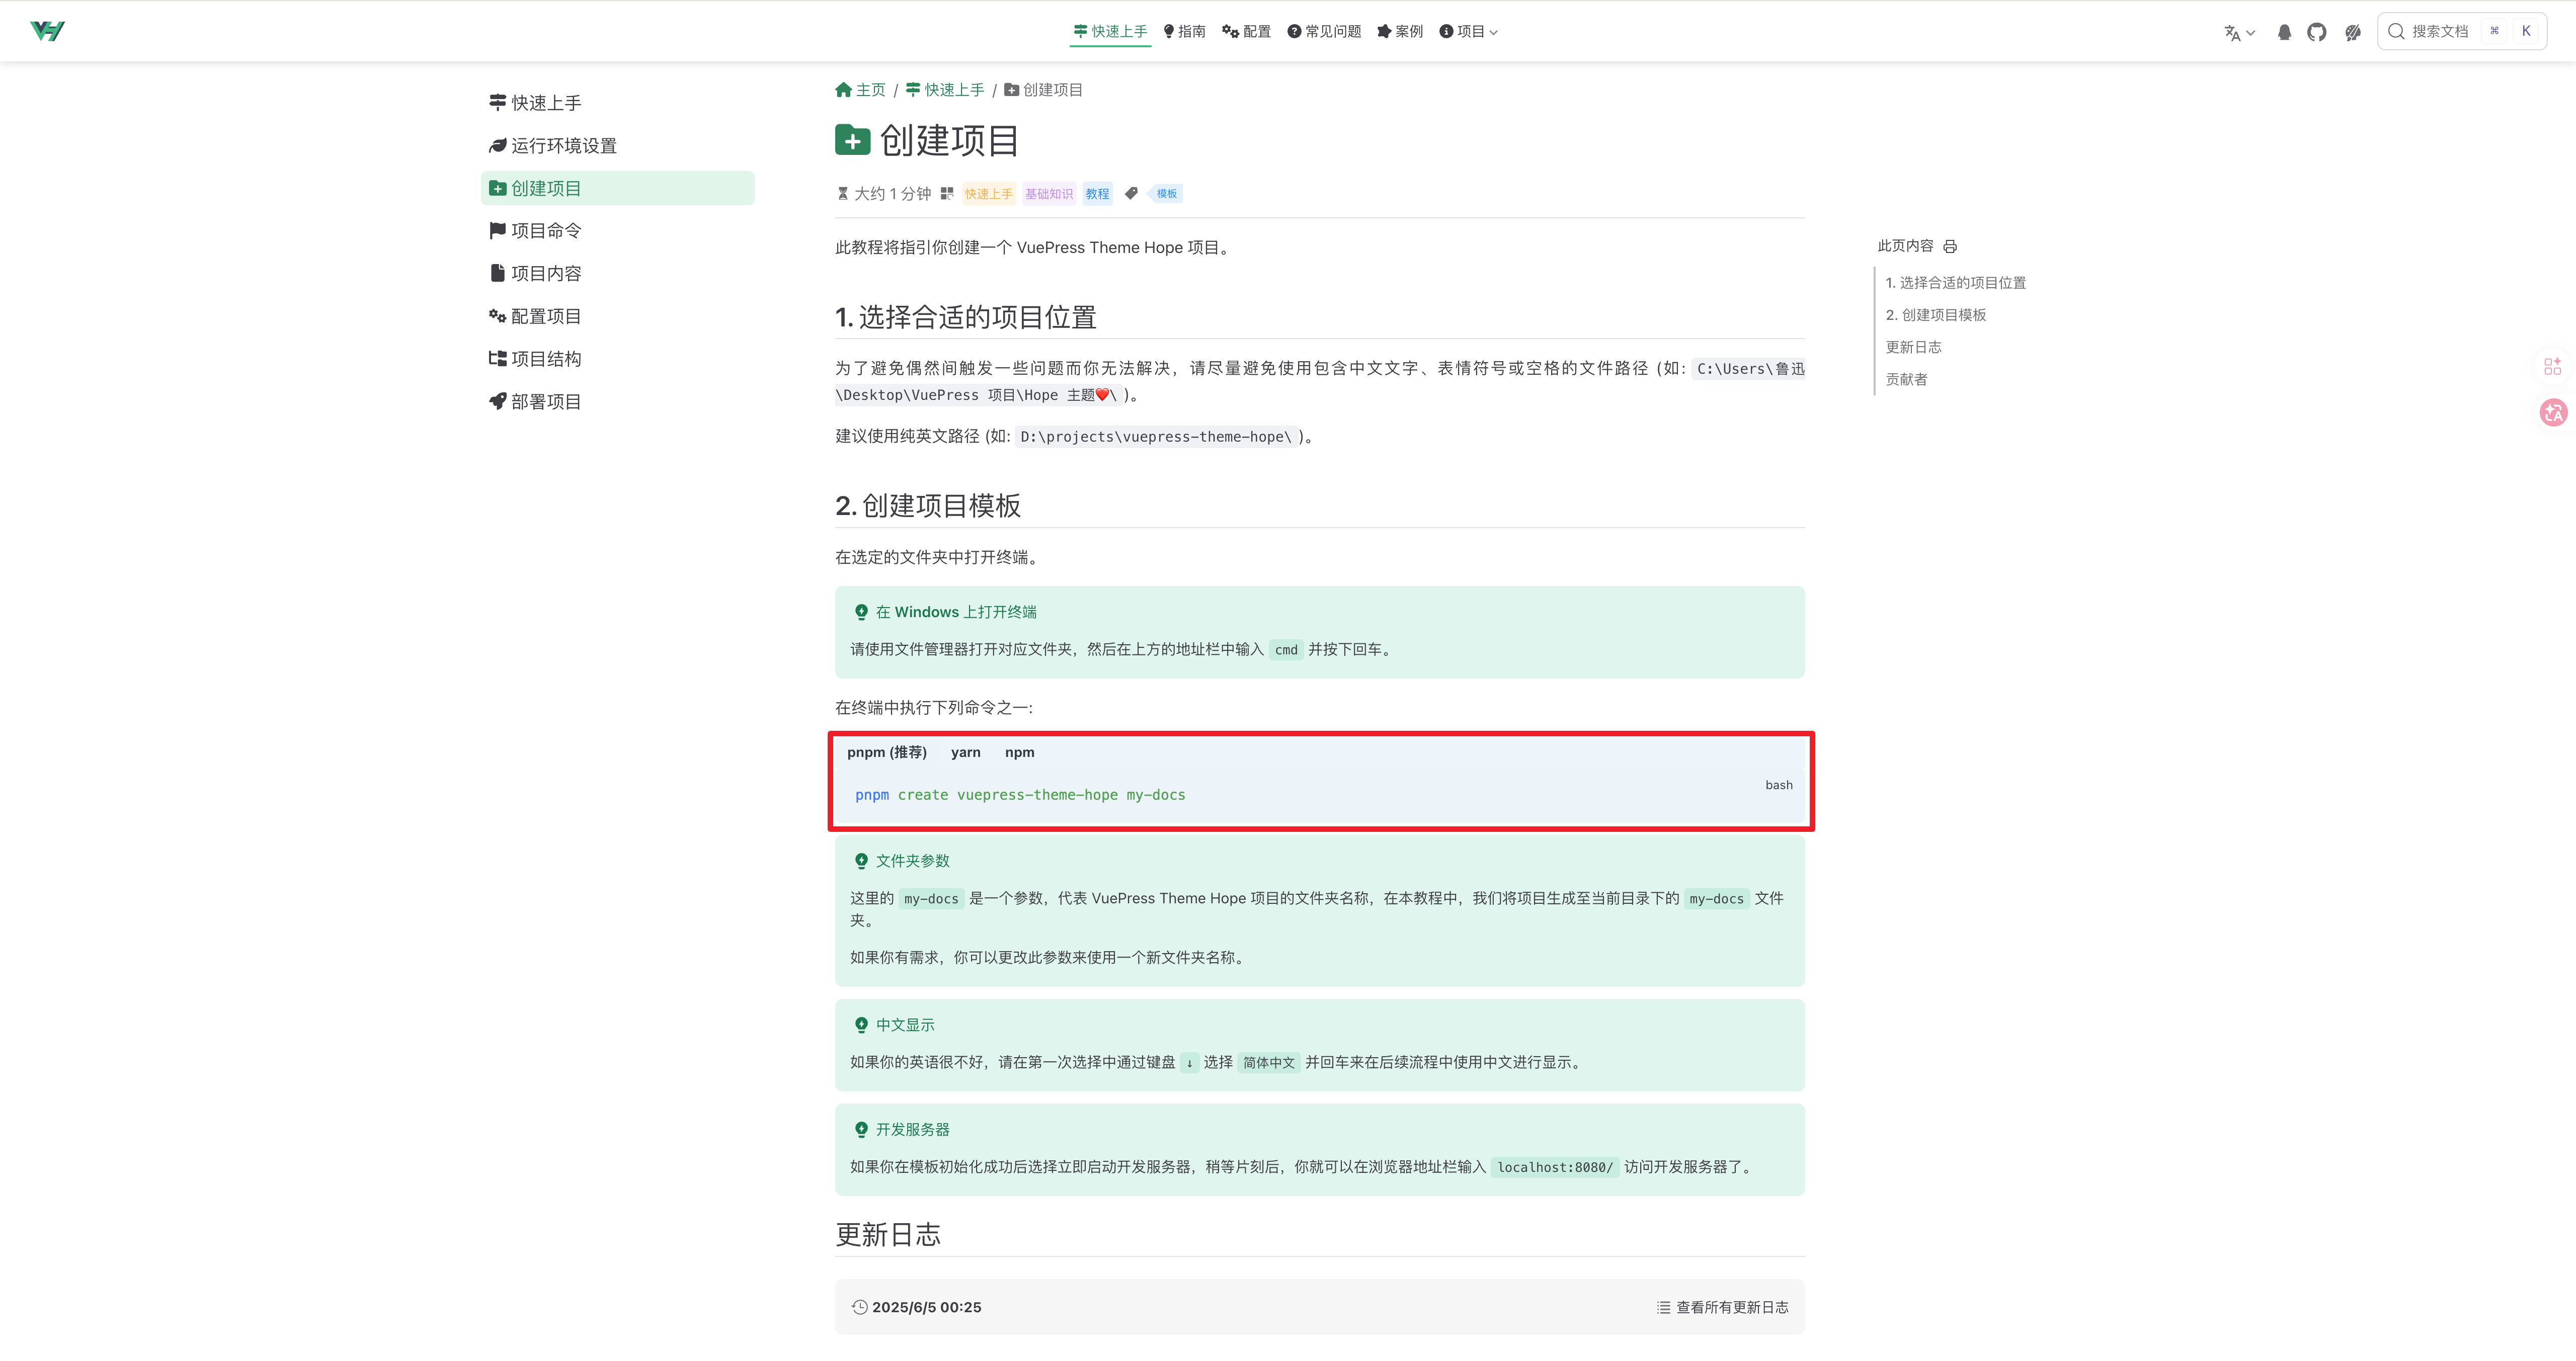Open the GitHub repository icon
This screenshot has width=2576, height=1361.
pyautogui.click(x=2317, y=32)
